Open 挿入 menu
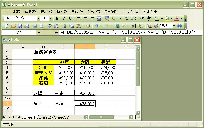The image size is (204, 128). tap(62, 12)
